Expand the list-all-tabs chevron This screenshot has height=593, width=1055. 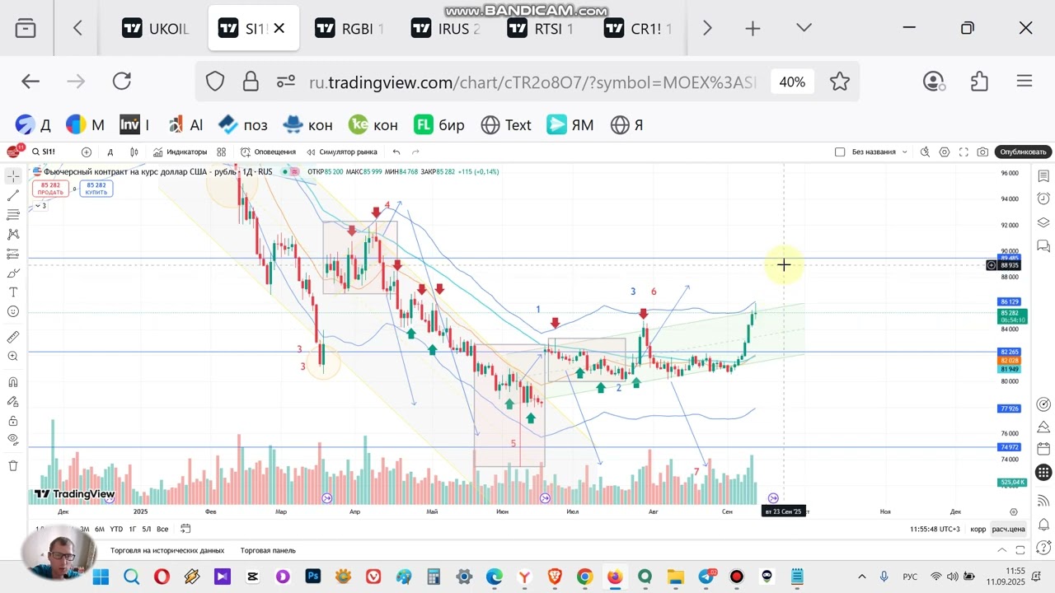[804, 29]
